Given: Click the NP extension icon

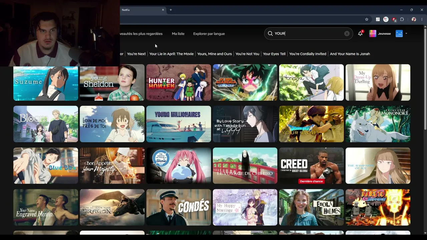Looking at the screenshot, I should click(x=386, y=19).
